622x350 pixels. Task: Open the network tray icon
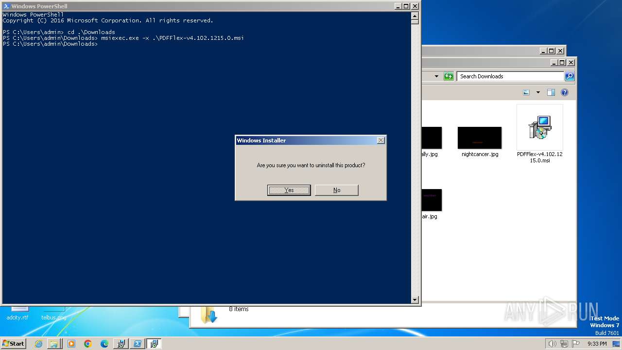tap(564, 344)
